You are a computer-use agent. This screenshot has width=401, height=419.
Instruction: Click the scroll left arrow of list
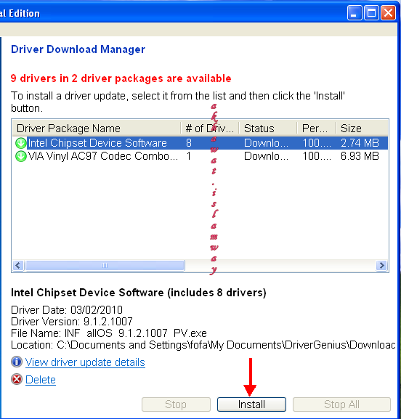point(18,266)
